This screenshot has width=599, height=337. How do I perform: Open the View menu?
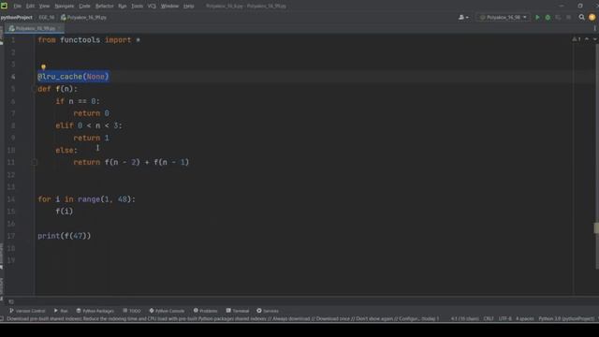coord(44,7)
